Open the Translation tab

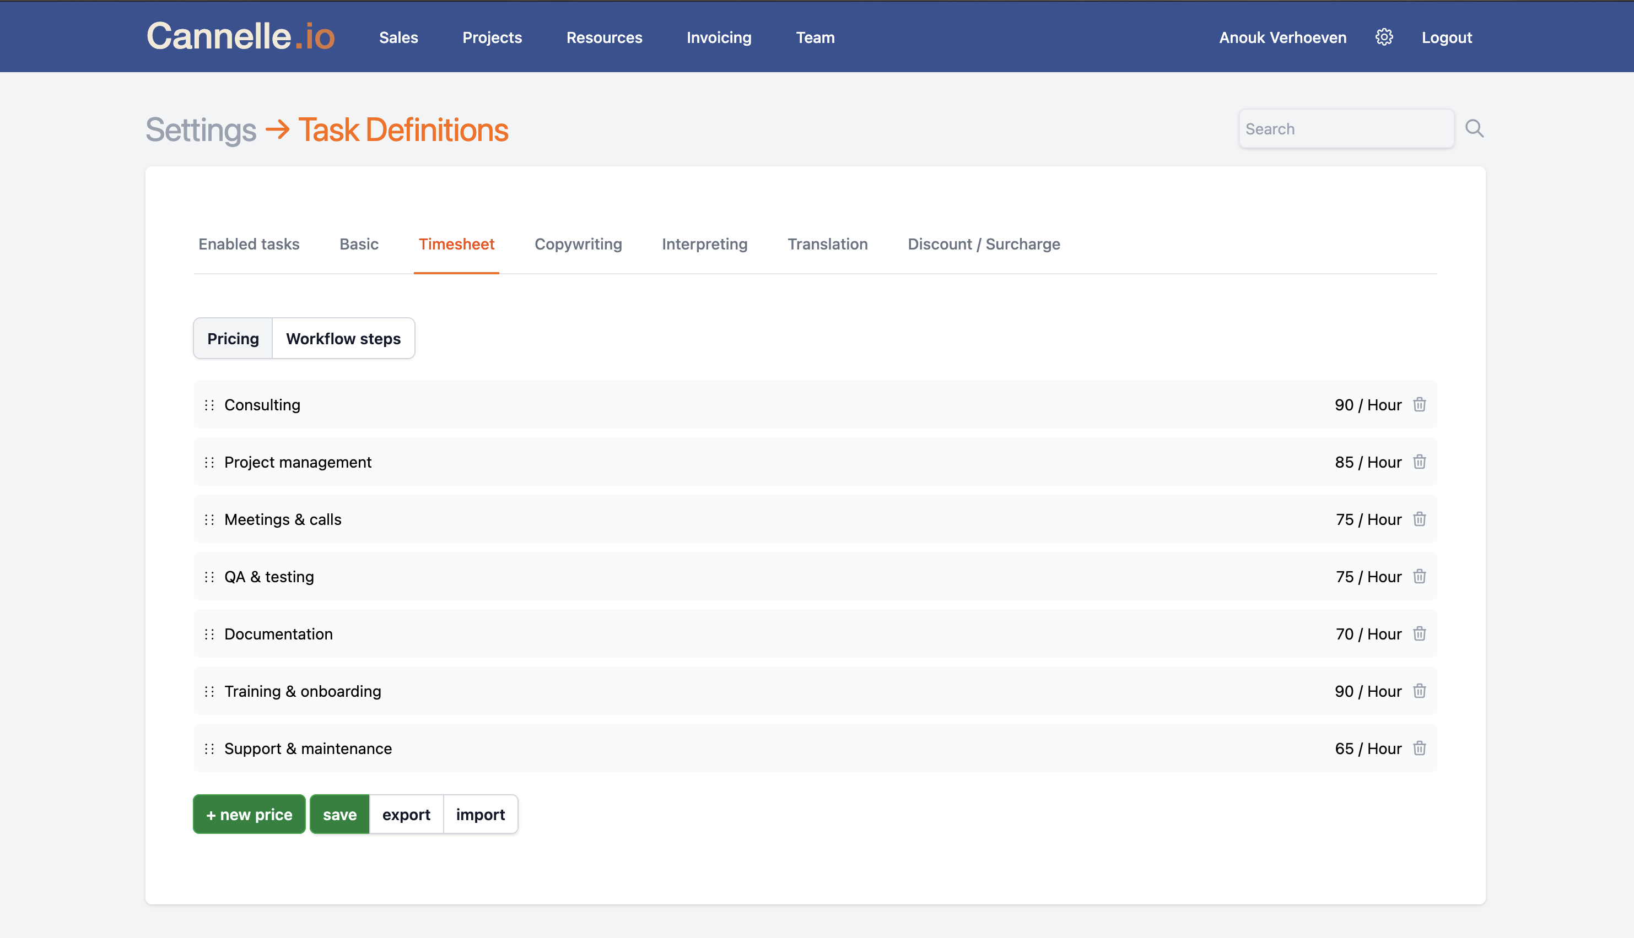tap(828, 244)
